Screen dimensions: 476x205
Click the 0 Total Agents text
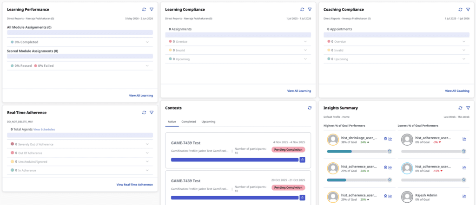[x=21, y=129]
